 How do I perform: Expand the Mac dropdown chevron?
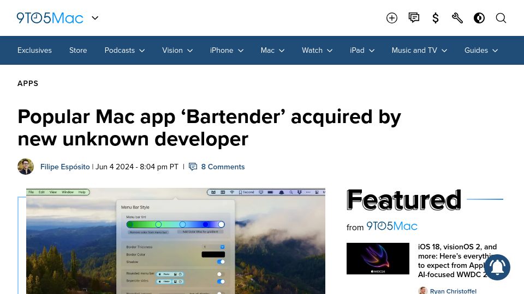[282, 51]
